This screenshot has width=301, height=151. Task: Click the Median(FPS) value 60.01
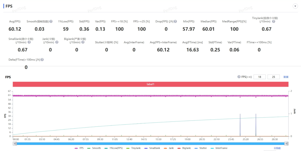[208, 29]
